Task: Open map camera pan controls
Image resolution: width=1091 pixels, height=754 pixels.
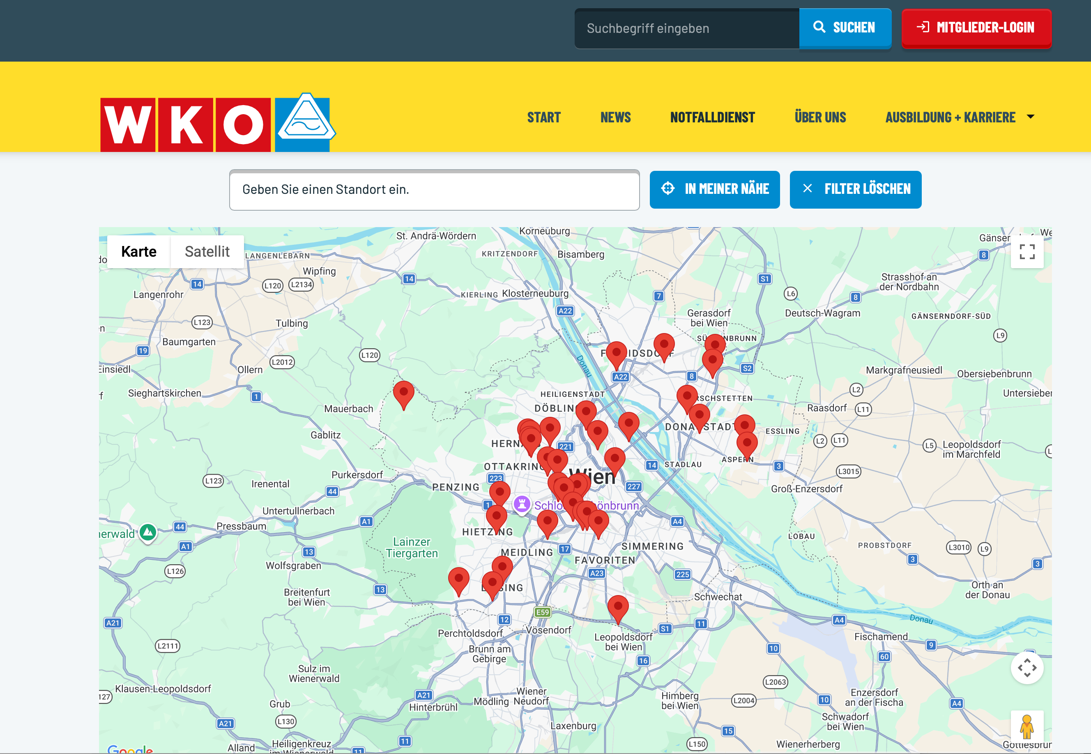Action: pyautogui.click(x=1027, y=667)
